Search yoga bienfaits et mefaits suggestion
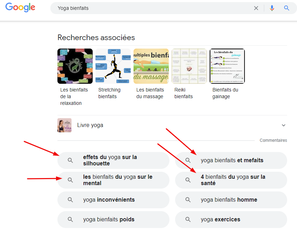Image resolution: width=297 pixels, height=234 pixels. coord(231,160)
